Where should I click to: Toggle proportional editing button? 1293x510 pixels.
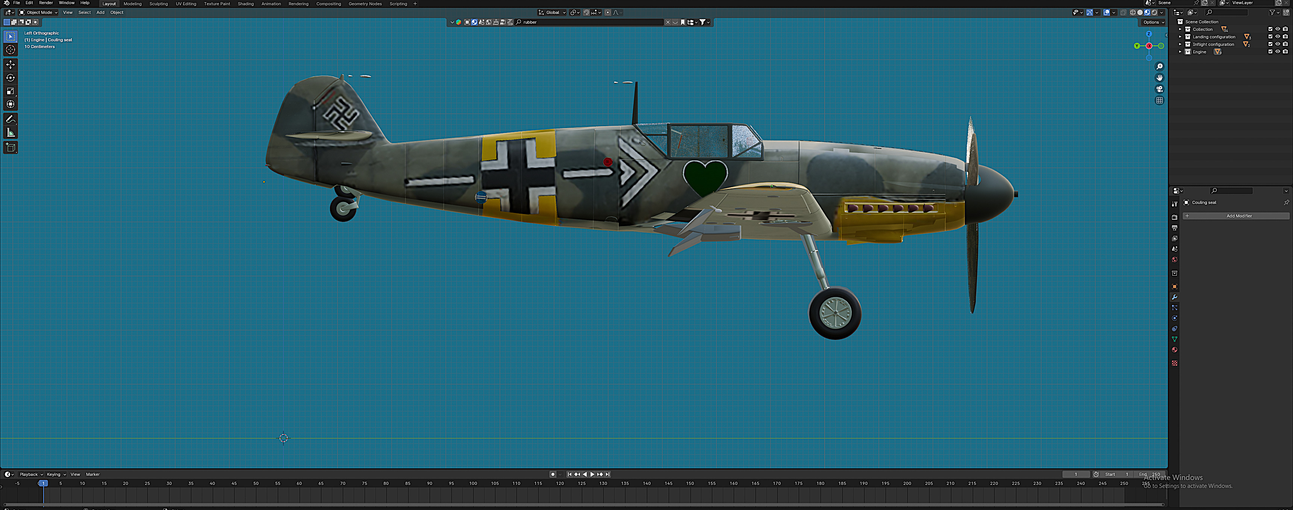coord(608,12)
